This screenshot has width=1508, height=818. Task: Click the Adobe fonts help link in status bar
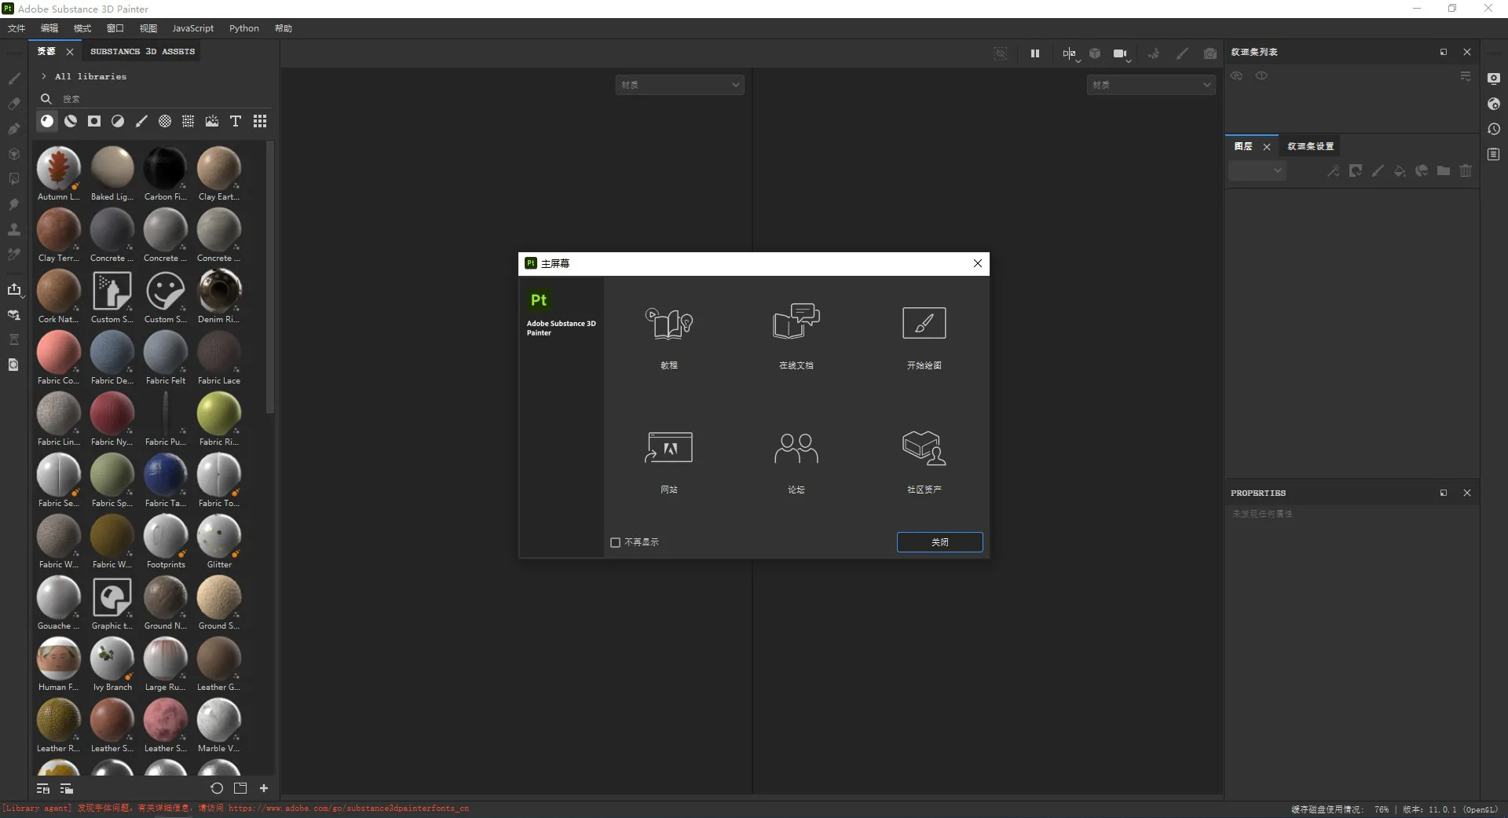349,809
